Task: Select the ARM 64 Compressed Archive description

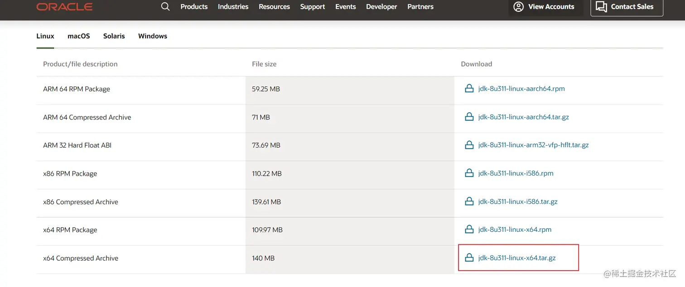Action: click(x=87, y=117)
